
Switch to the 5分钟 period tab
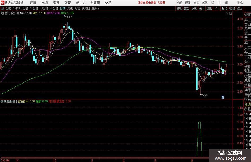point(25,8)
